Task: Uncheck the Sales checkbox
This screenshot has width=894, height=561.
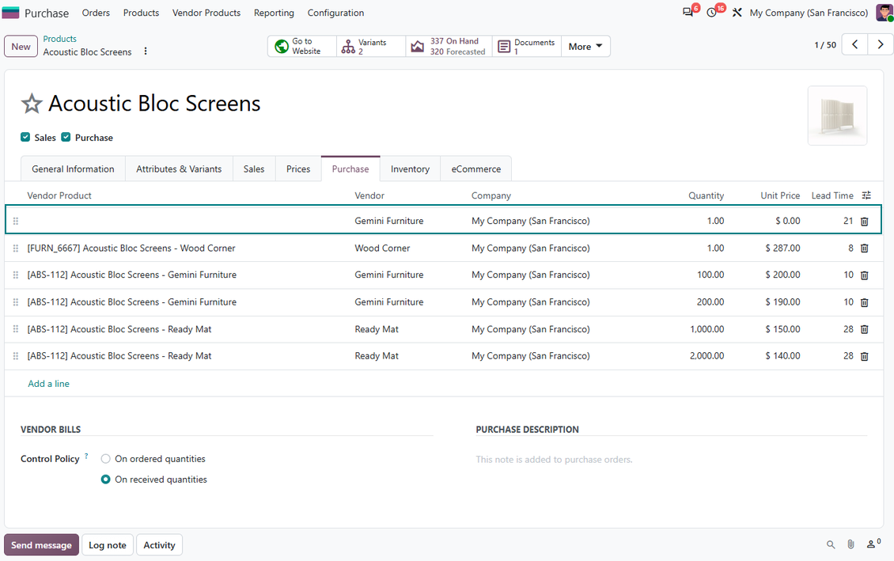Action: [x=25, y=137]
